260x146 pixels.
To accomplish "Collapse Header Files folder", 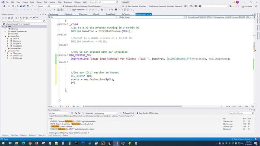I will pyautogui.click(x=5, y=36).
